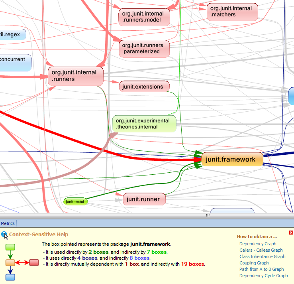Click the org.junit.runners.parameterized box
294x284 pixels.
point(144,48)
